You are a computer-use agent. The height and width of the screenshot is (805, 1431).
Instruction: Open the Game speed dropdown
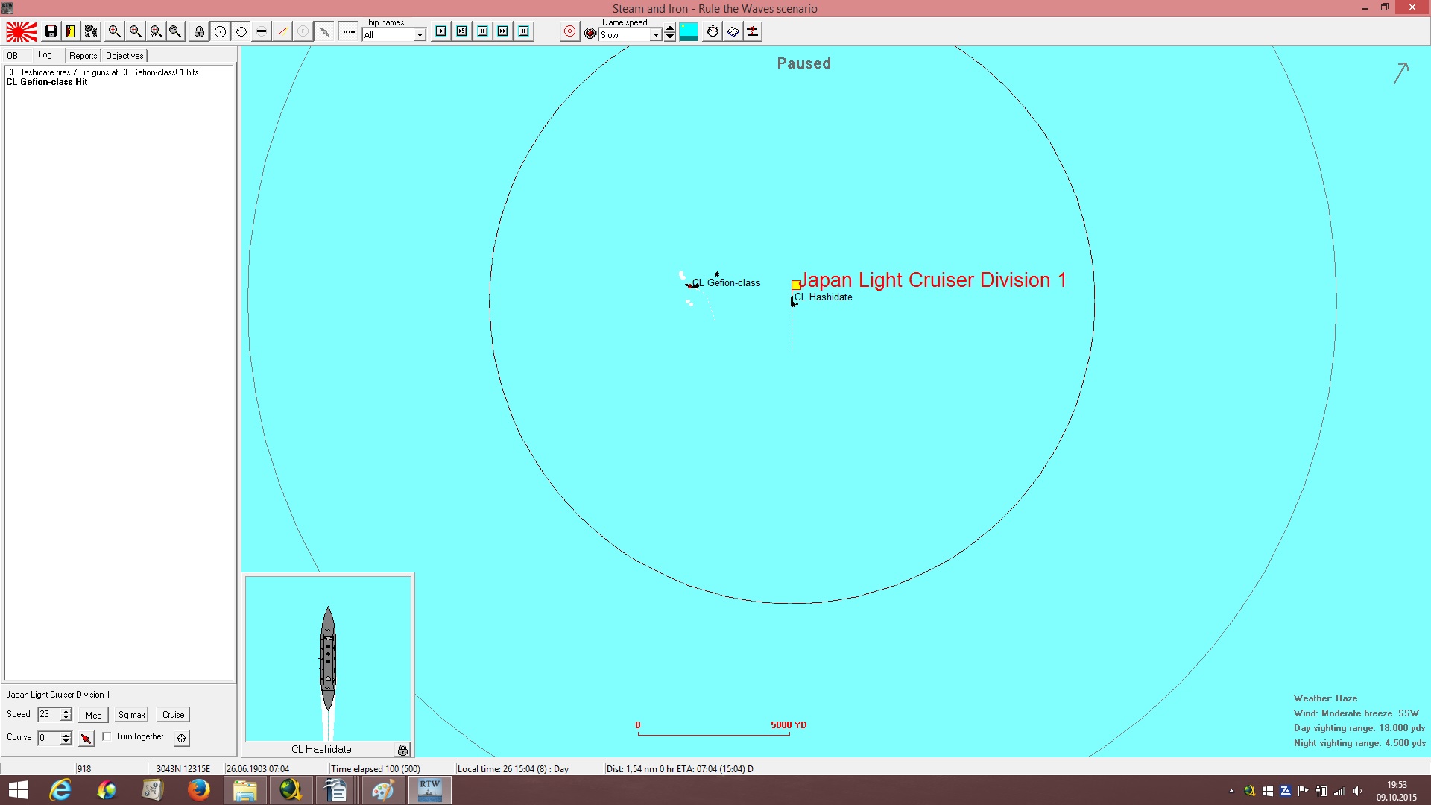[x=656, y=35]
